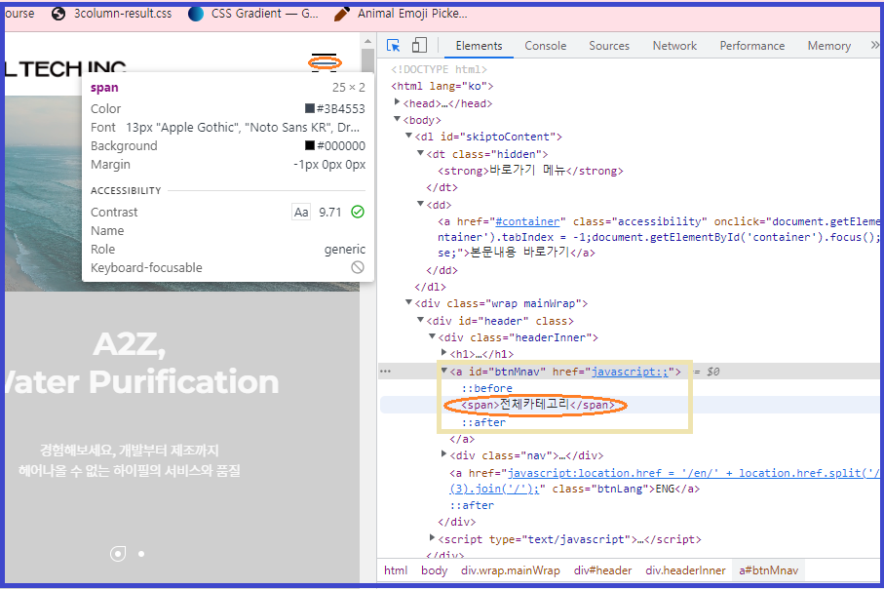This screenshot has width=884, height=589.
Task: Expand the div class nav node
Action: 443,453
